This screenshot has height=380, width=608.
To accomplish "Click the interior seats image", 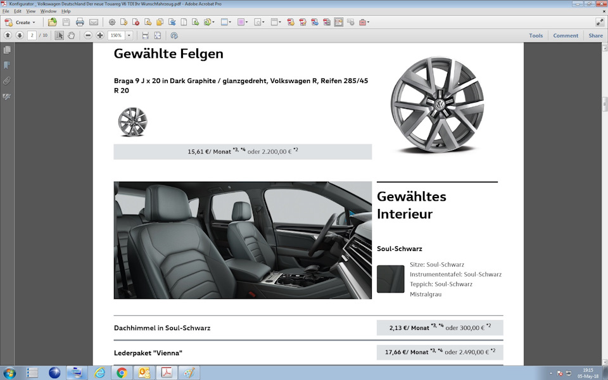I will (243, 240).
